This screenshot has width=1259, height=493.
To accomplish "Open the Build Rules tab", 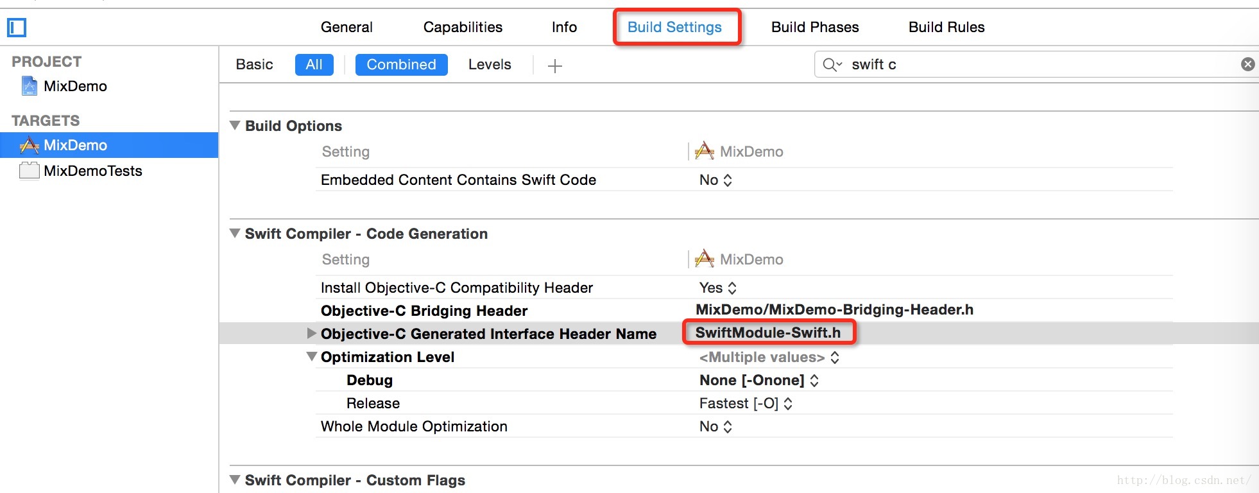I will point(946,27).
